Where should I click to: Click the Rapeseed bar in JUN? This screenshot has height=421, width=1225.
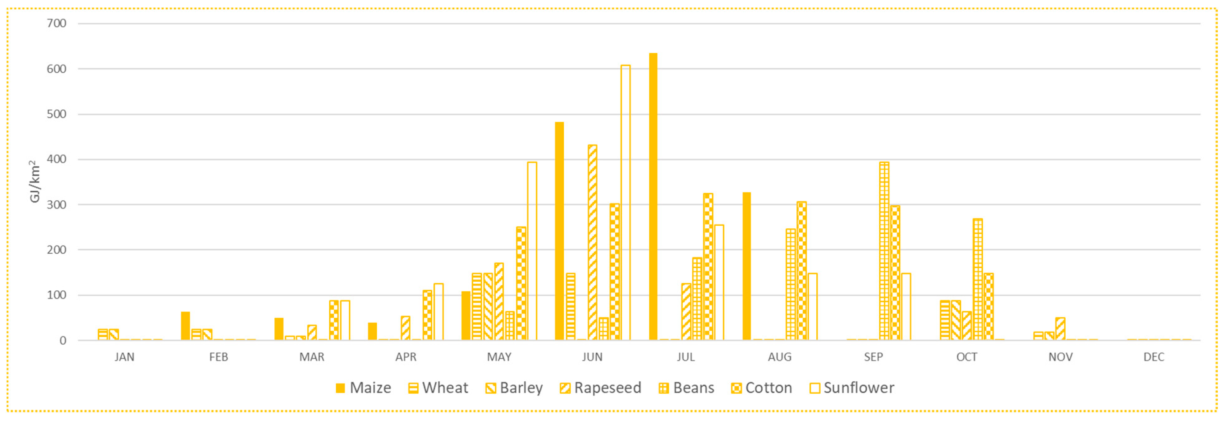click(x=593, y=243)
